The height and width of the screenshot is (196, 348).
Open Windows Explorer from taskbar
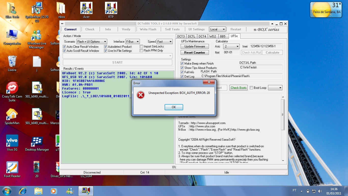tap(38, 191)
